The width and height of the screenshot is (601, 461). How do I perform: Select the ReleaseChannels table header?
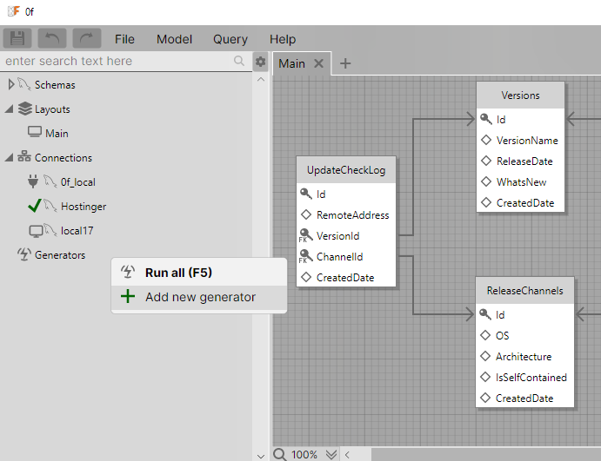pos(524,291)
